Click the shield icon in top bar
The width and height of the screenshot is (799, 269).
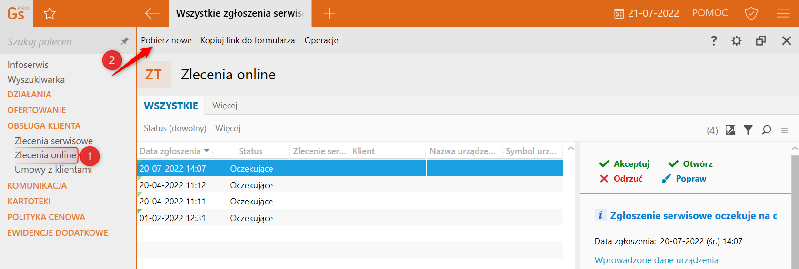[751, 13]
